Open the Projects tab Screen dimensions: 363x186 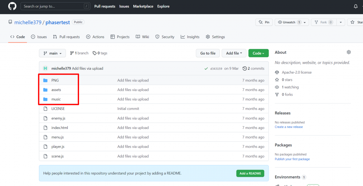(x=120, y=37)
